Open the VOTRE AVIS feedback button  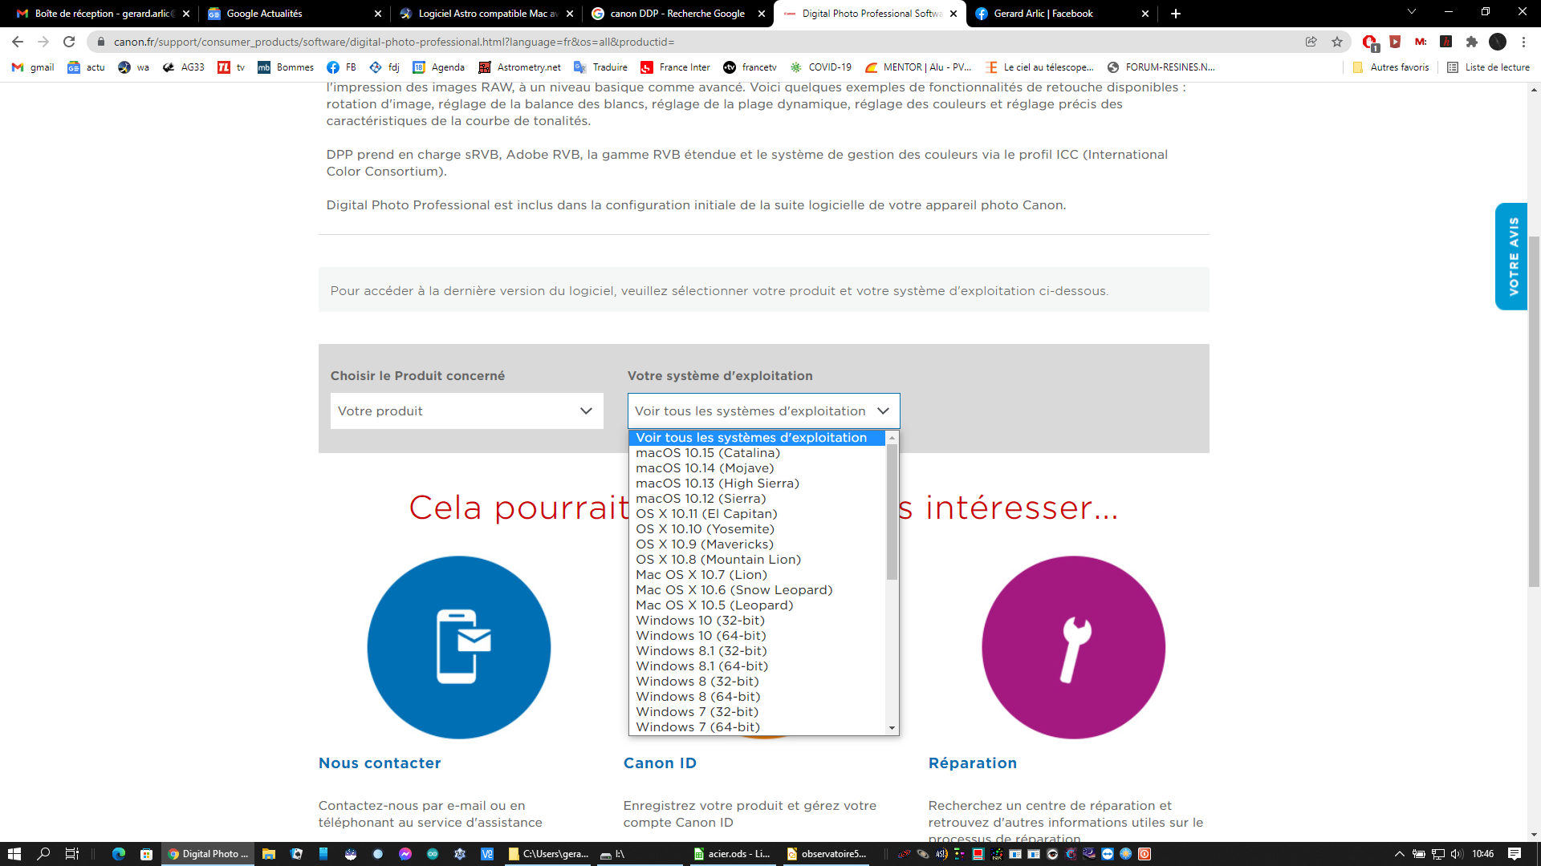1511,257
